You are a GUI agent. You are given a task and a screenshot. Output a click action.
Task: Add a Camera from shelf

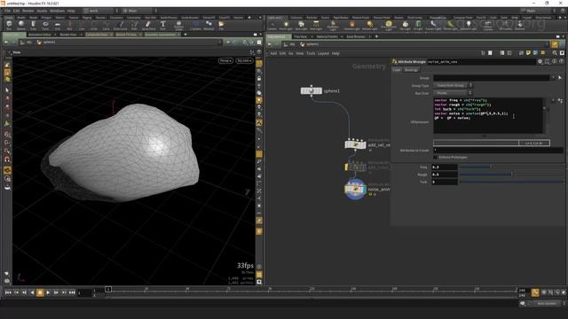(272, 26)
